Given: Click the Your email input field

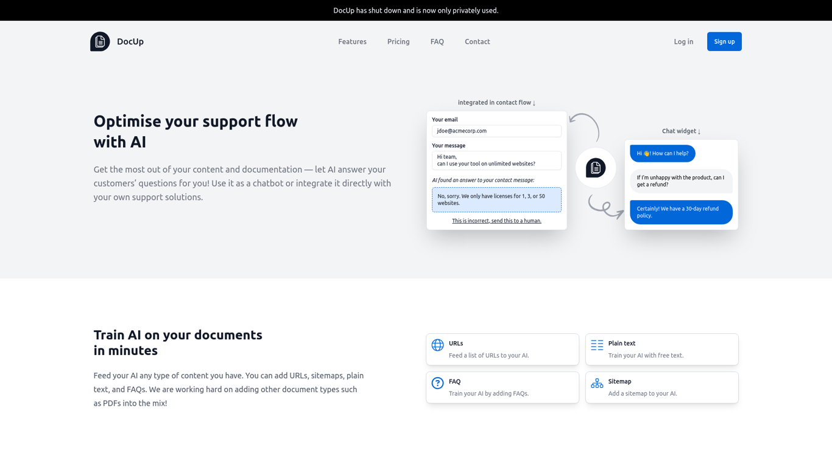Looking at the screenshot, I should click(x=496, y=131).
